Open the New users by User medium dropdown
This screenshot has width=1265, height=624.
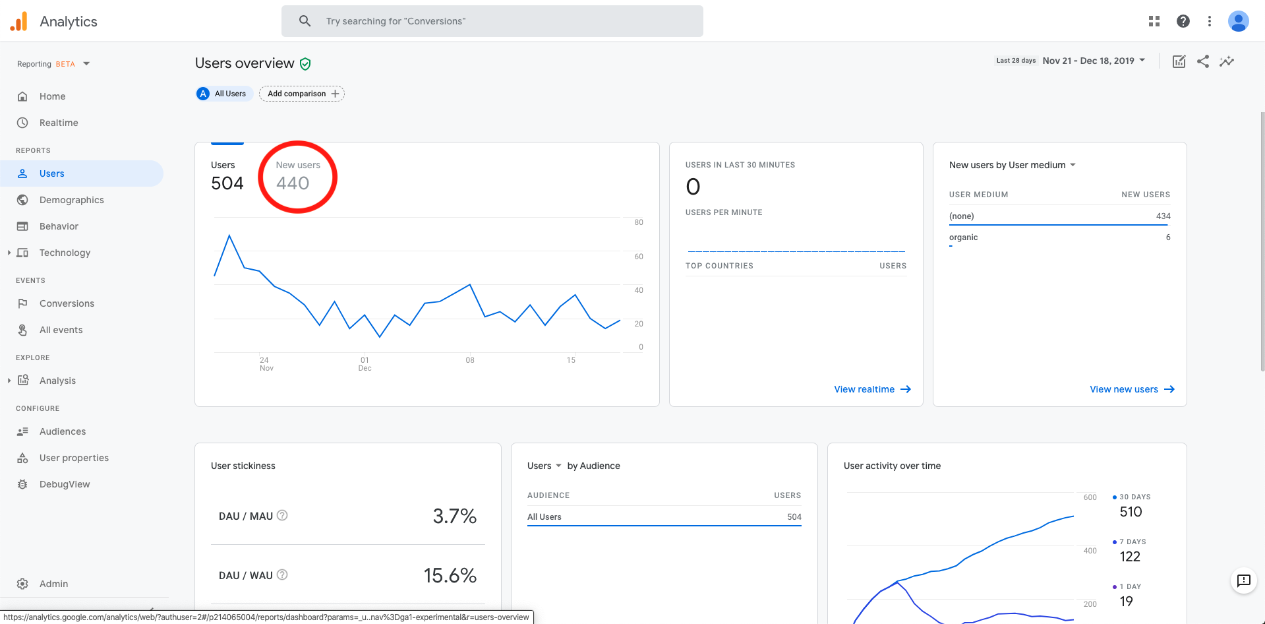(x=1013, y=165)
